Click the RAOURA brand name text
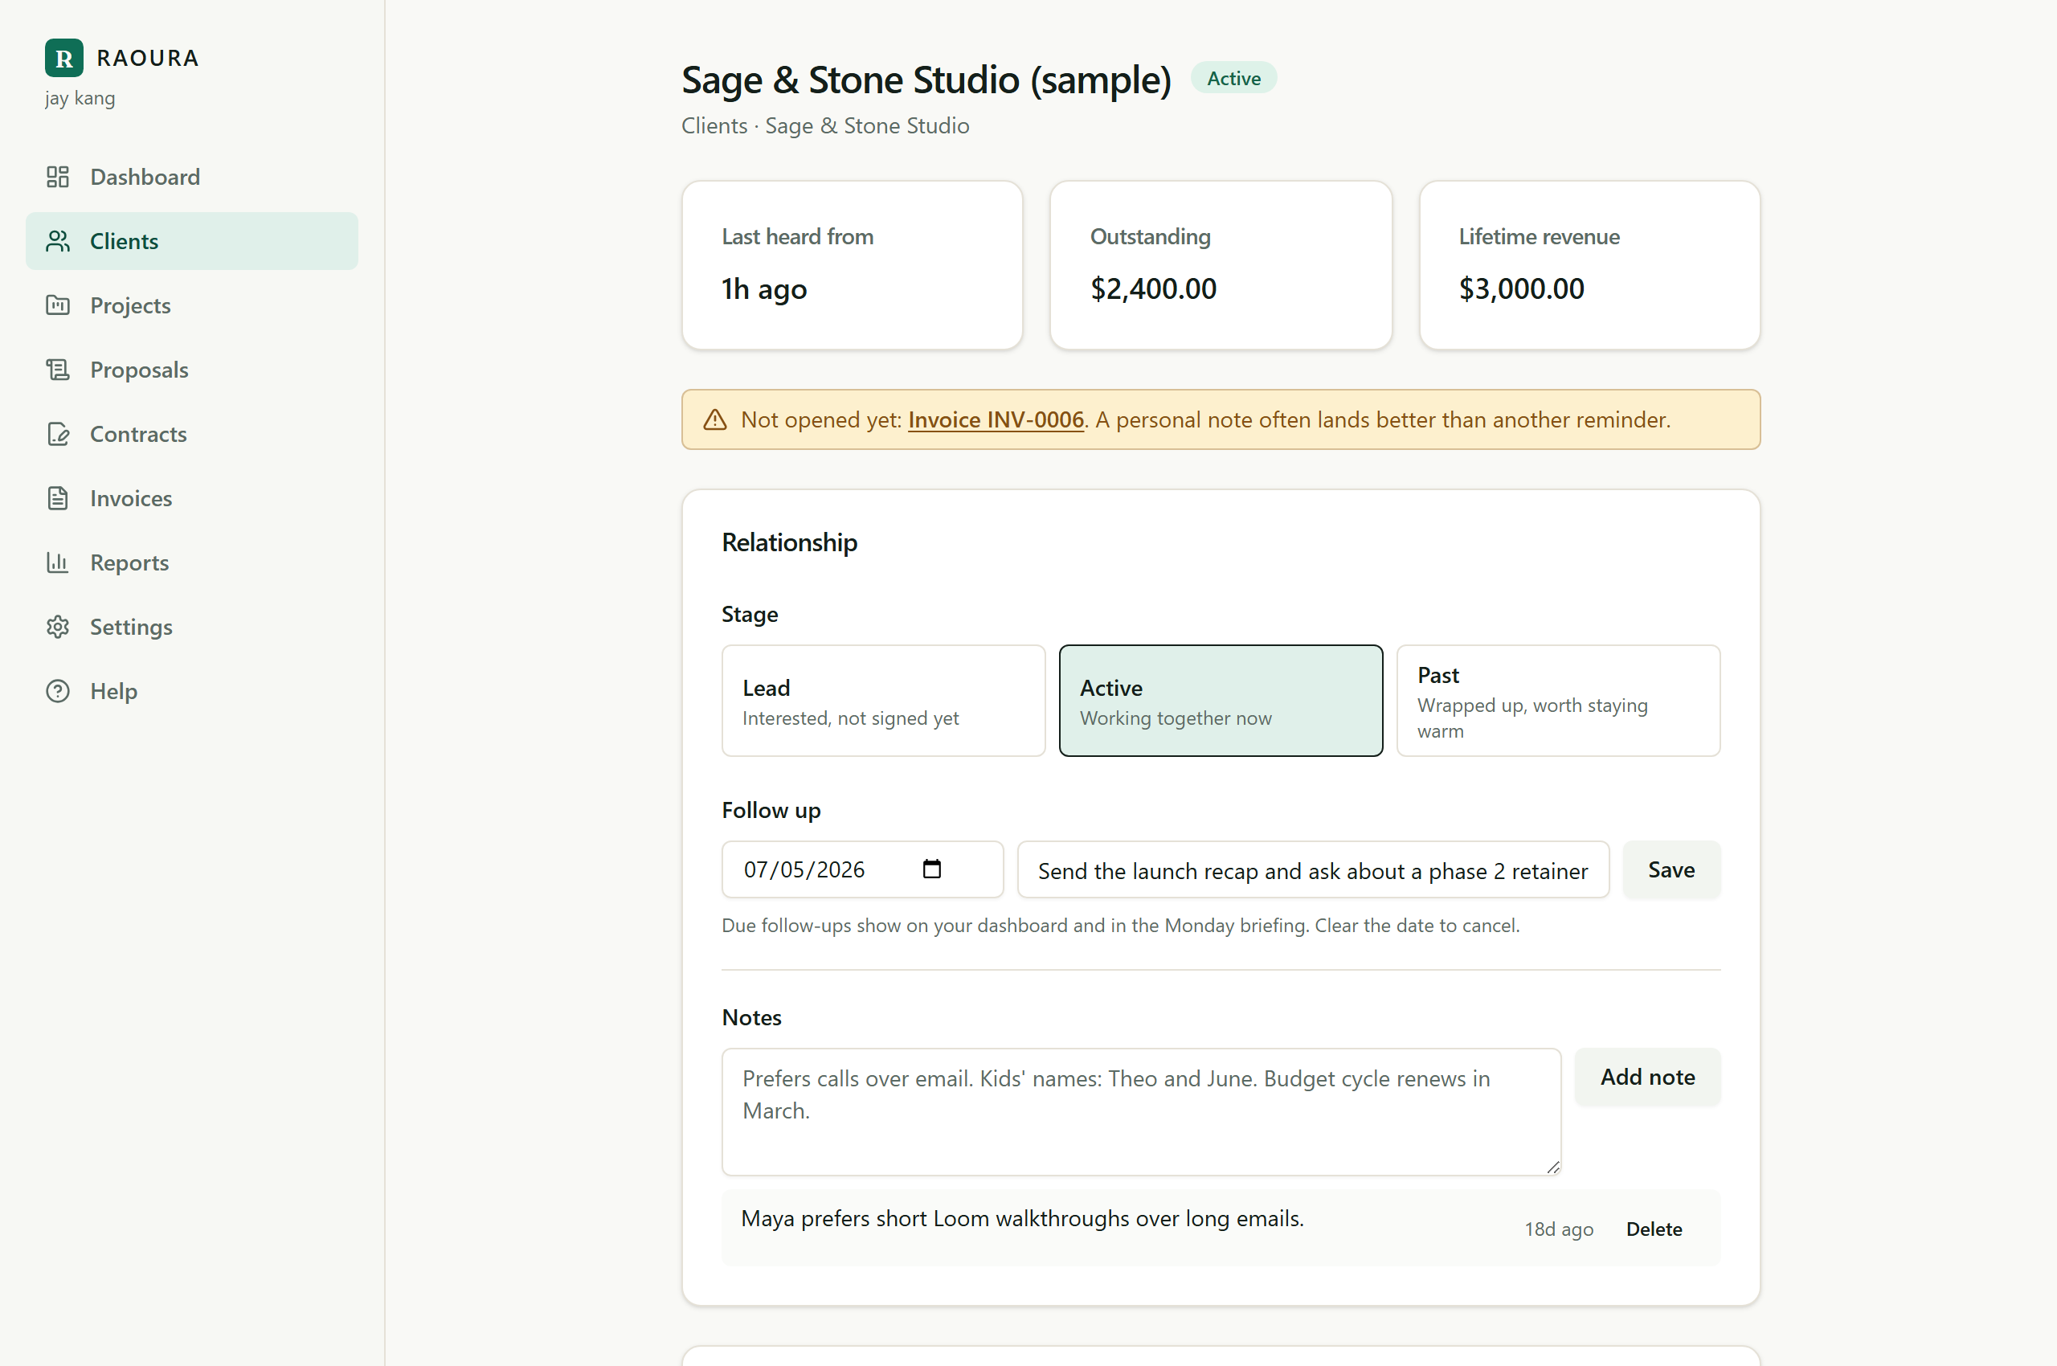Image resolution: width=2057 pixels, height=1366 pixels. 148,59
